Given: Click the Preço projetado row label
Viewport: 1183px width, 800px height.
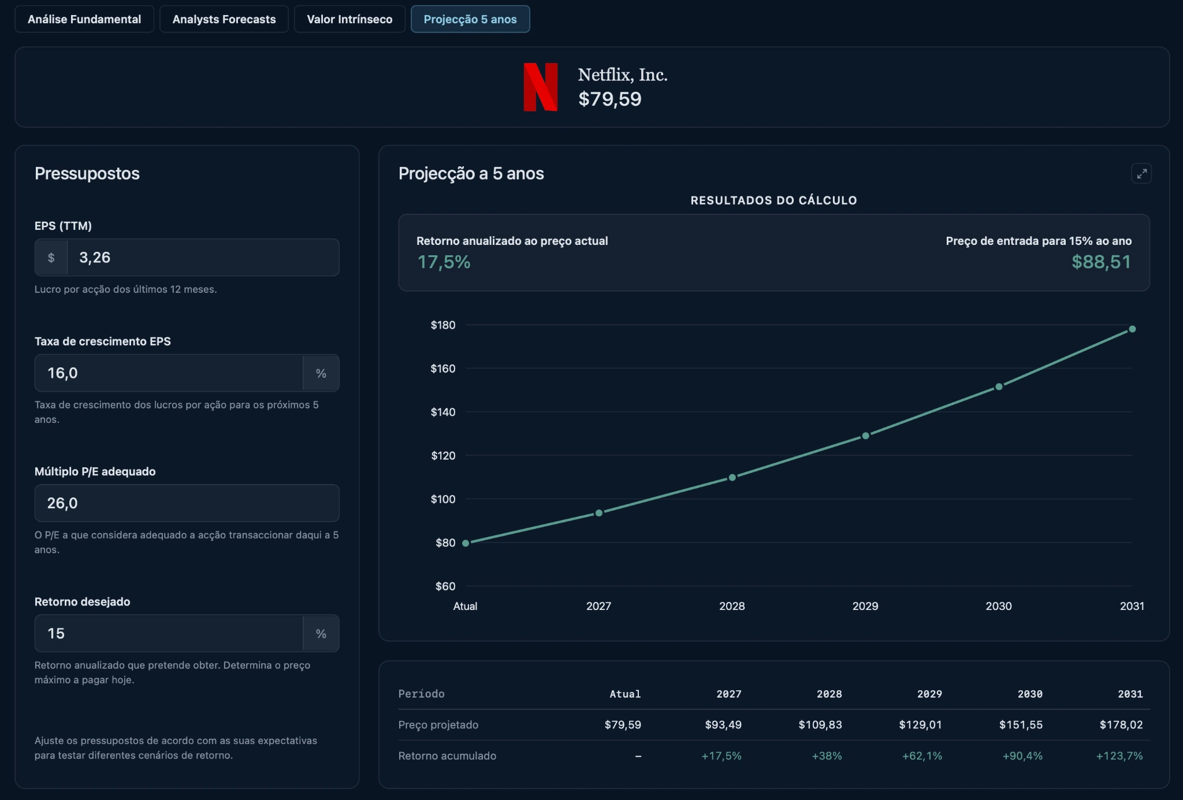Looking at the screenshot, I should pos(438,725).
